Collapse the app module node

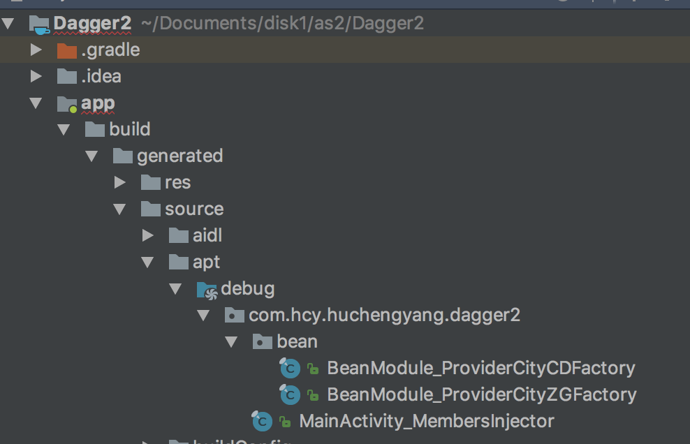pos(36,103)
